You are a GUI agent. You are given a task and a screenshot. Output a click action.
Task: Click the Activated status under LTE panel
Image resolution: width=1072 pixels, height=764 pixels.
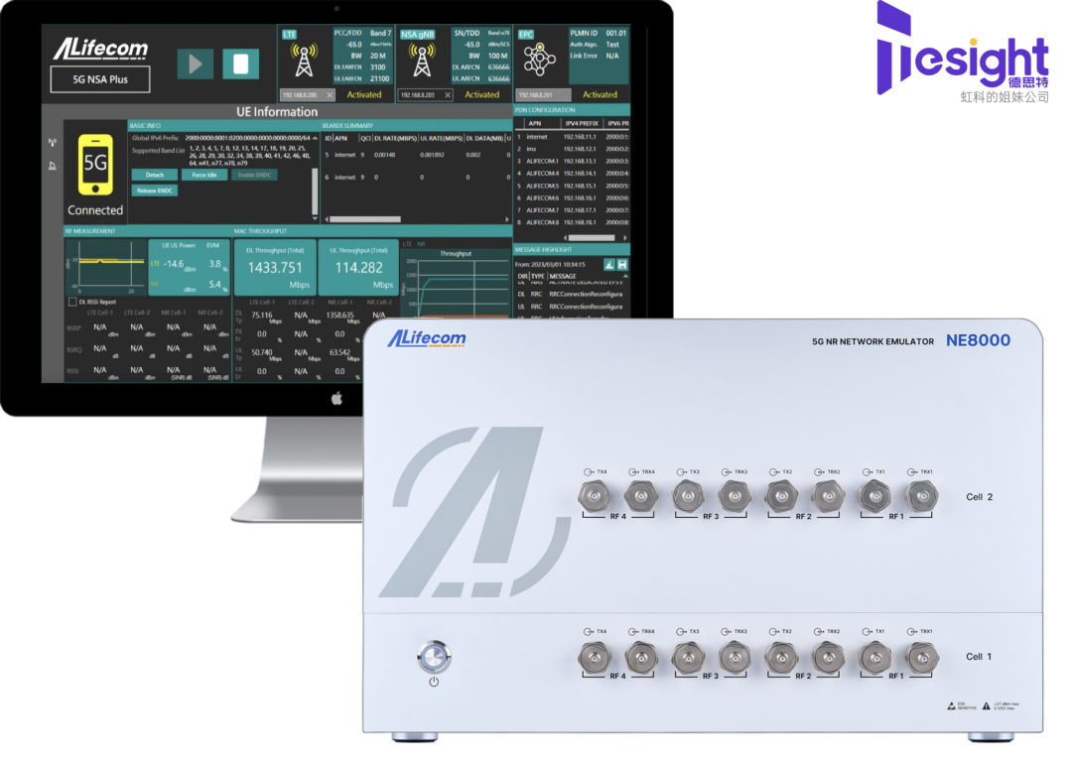pyautogui.click(x=363, y=95)
